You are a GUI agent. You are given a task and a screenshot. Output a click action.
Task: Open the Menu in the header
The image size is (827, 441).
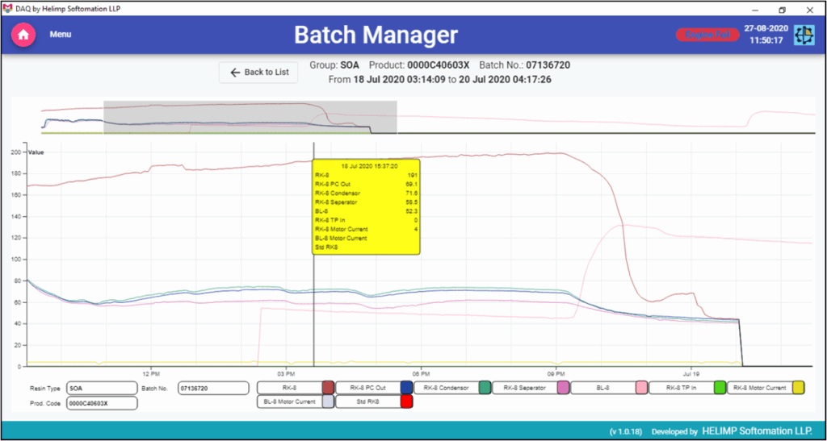pyautogui.click(x=61, y=35)
